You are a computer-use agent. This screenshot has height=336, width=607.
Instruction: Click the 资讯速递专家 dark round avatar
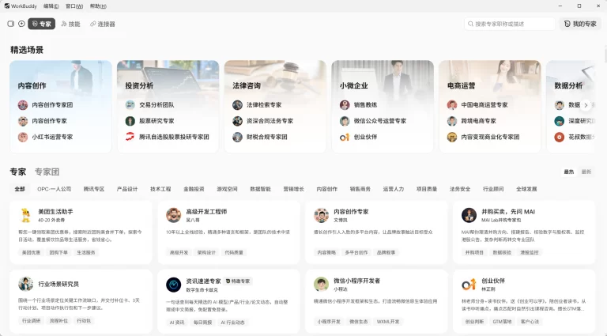173,285
